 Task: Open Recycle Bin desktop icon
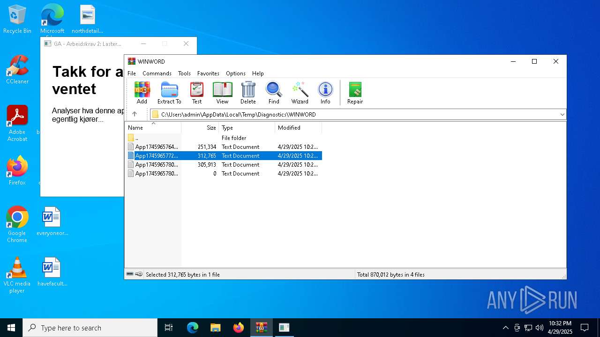[x=17, y=19]
